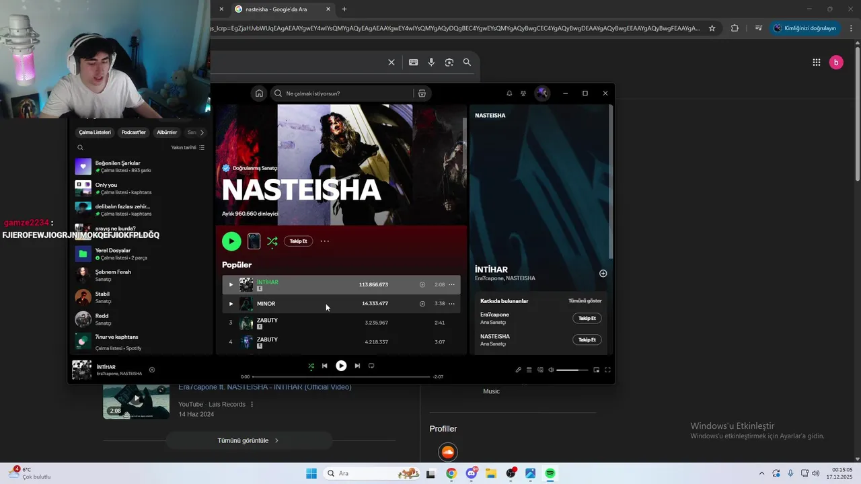
Task: Clear the Google search box
Action: click(391, 63)
